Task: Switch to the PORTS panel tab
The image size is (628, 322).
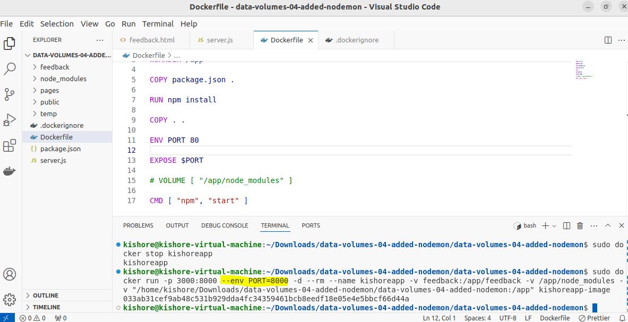Action: [311, 225]
